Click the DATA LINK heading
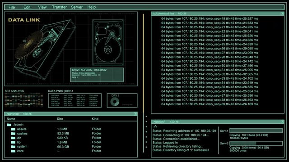 pos(24,20)
